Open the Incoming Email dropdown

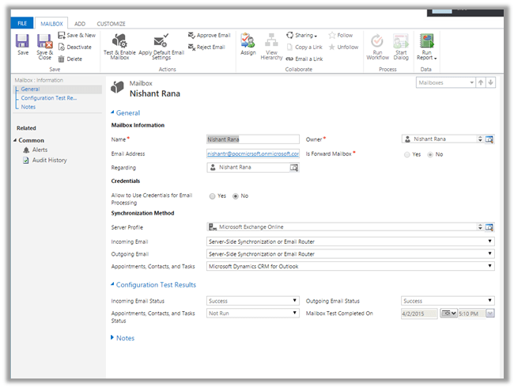tap(350, 242)
